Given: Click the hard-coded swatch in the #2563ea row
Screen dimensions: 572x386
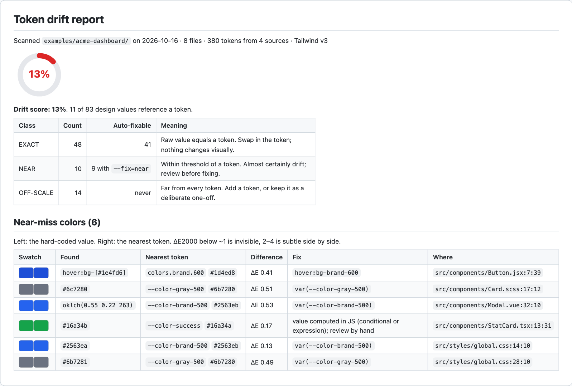Looking at the screenshot, I should point(26,346).
